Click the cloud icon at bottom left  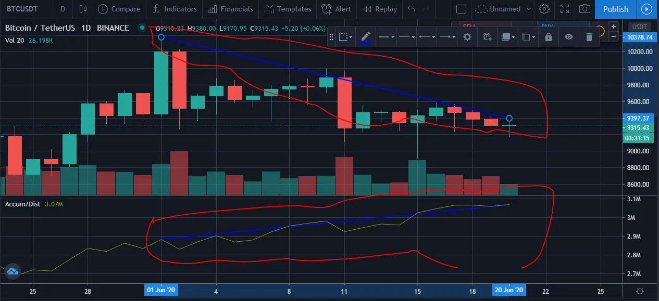[12, 271]
